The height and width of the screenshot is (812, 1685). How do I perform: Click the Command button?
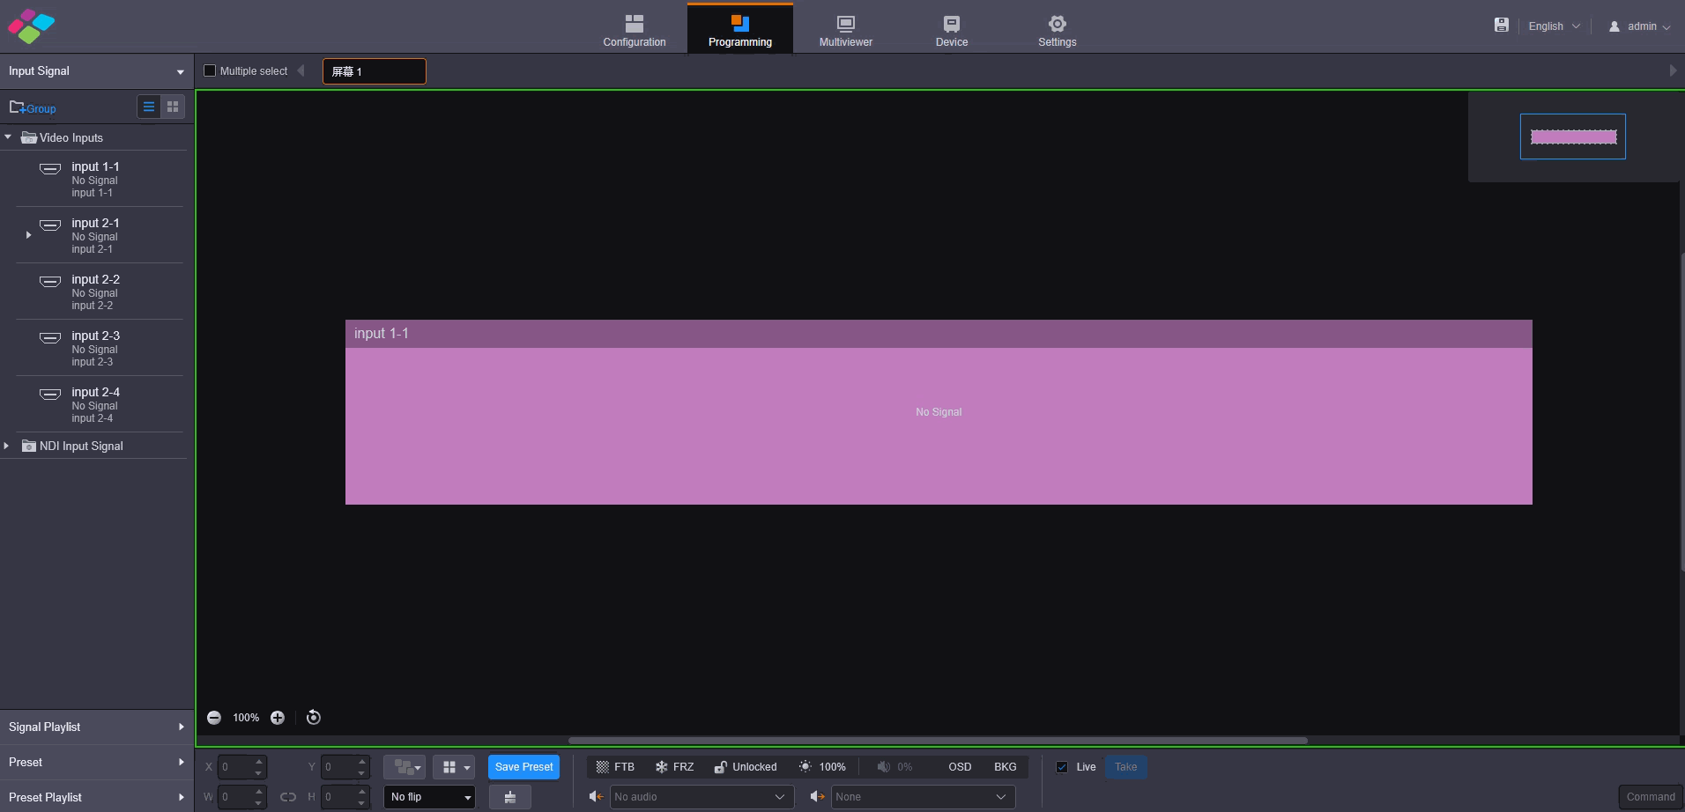pos(1651,797)
